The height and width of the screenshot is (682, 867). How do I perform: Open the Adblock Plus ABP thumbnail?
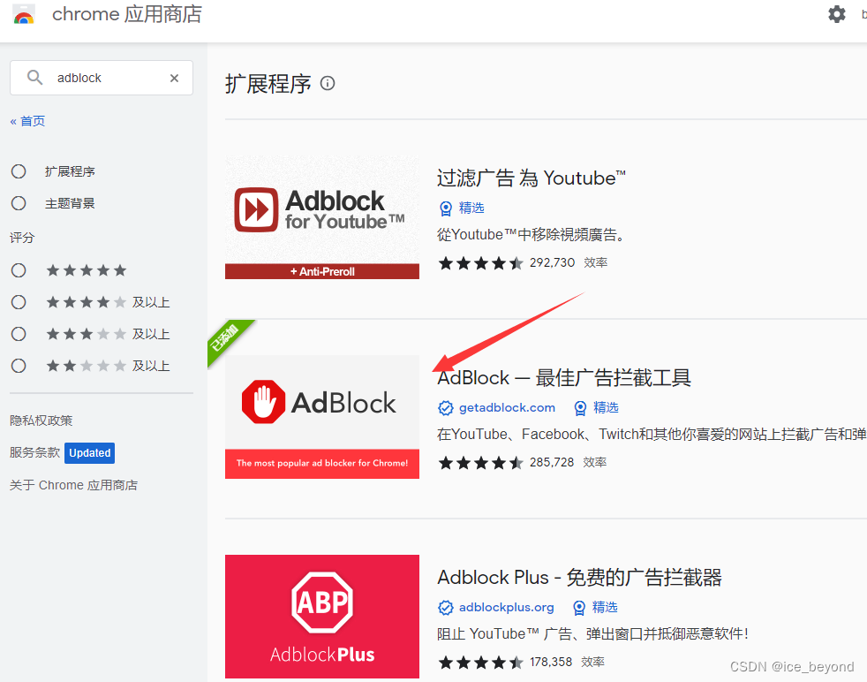[321, 617]
